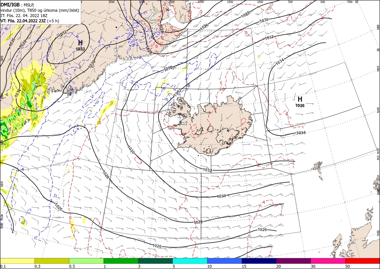Pick the cyan 5 mm legend swatch
Viewport: 380px width, 269px height.
coord(190,261)
